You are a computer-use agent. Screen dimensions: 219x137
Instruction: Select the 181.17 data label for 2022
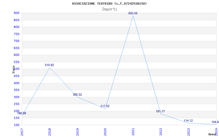(x=160, y=112)
